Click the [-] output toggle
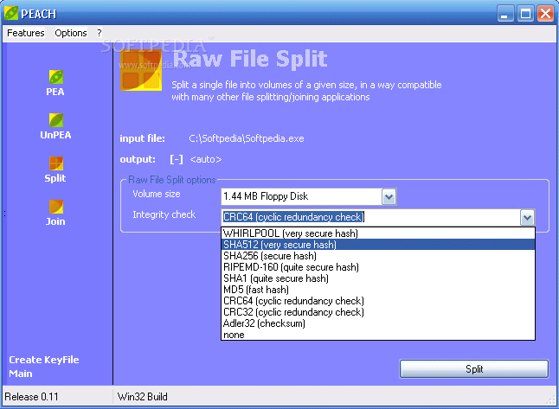The width and height of the screenshot is (559, 409). (x=177, y=159)
